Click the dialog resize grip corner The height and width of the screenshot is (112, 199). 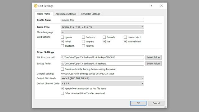(x=165, y=107)
